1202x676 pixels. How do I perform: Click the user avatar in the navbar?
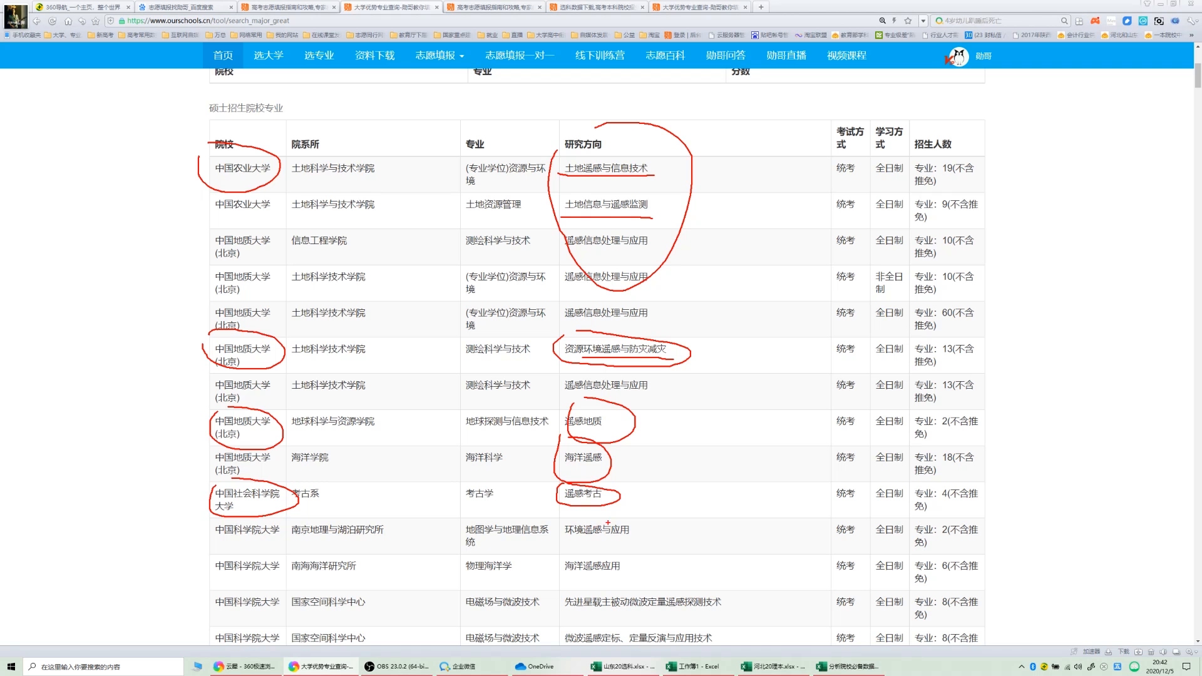tap(958, 56)
